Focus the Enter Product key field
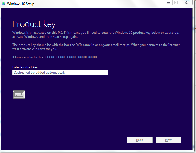The height and width of the screenshot is (153, 196). [60, 72]
